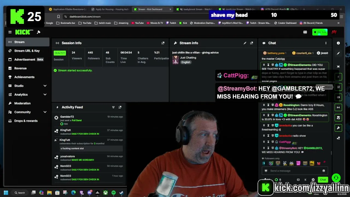Click the HEALTHY session status badge
The image size is (350, 197).
60,53
